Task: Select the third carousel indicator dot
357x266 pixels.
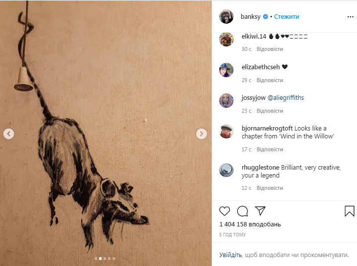Action: pos(105,258)
